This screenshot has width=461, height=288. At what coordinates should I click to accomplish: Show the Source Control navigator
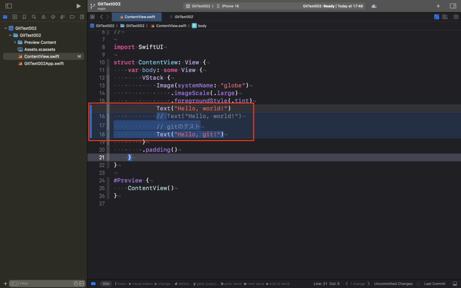(15, 17)
